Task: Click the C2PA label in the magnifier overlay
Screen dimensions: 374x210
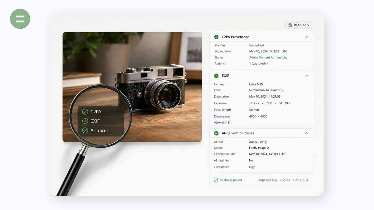Action: (x=96, y=112)
